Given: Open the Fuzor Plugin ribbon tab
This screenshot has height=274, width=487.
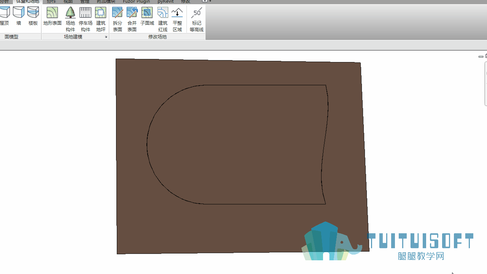Looking at the screenshot, I should point(136,2).
